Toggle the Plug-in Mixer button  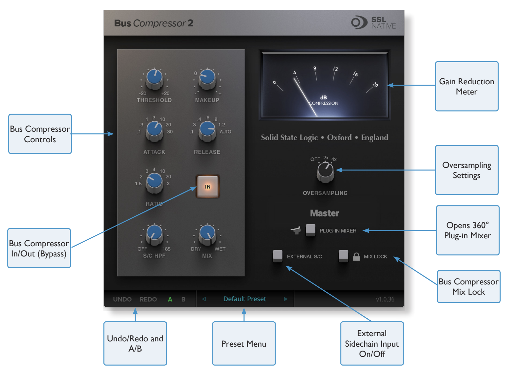click(x=310, y=230)
